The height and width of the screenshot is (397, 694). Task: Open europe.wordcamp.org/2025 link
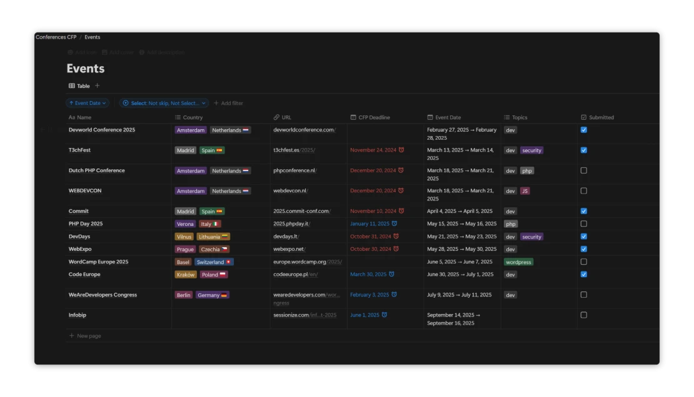coord(308,262)
